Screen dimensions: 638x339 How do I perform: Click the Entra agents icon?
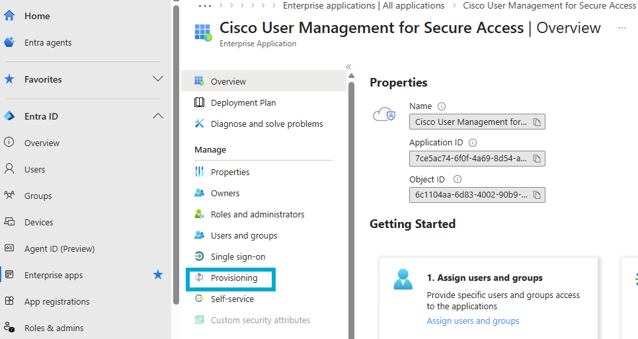tap(9, 42)
